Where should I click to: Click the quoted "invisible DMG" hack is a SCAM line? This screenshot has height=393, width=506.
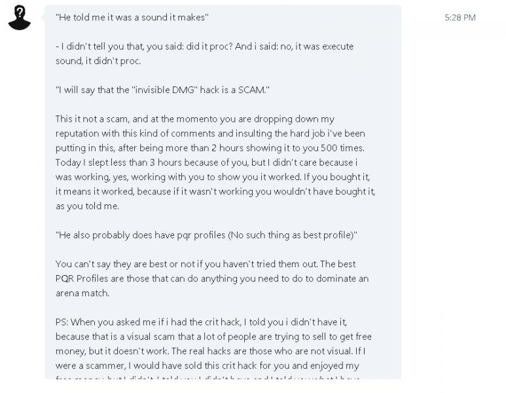pyautogui.click(x=162, y=90)
